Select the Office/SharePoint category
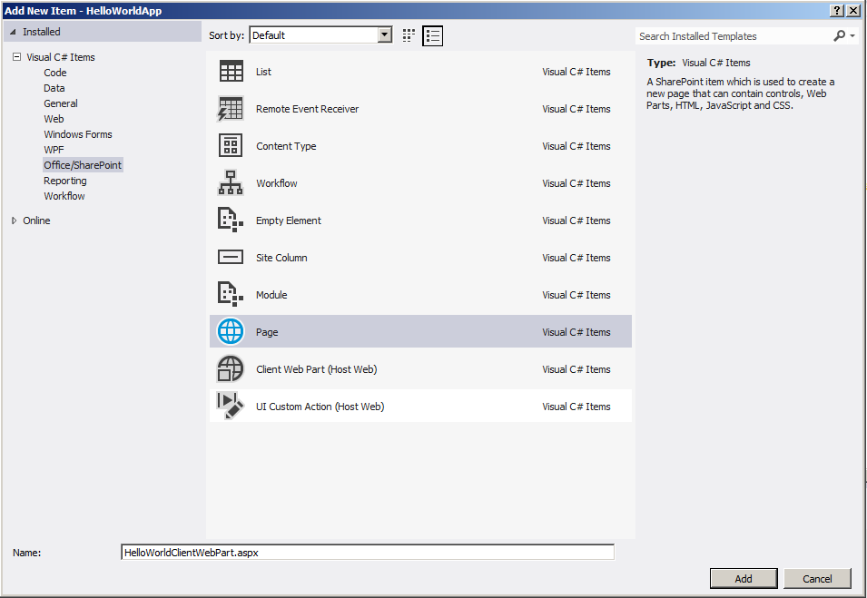Image resolution: width=867 pixels, height=598 pixels. pos(83,165)
